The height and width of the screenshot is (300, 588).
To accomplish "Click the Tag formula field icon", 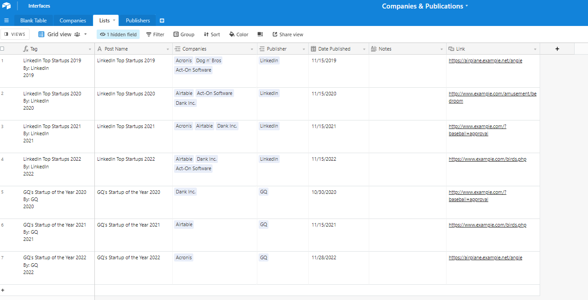I will click(26, 49).
